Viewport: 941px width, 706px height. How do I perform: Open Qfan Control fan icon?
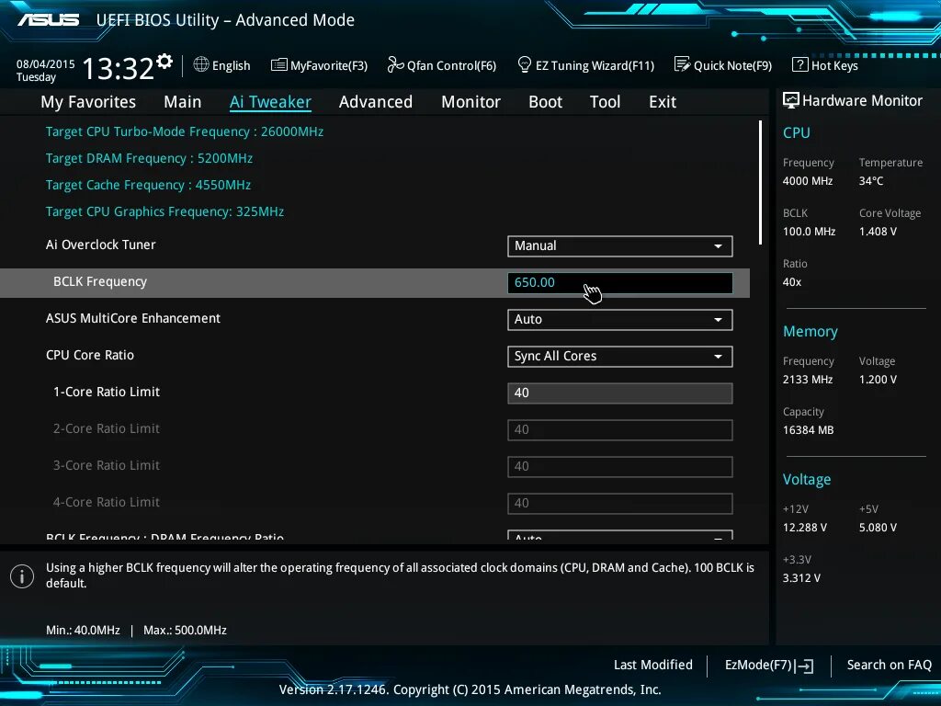point(395,64)
